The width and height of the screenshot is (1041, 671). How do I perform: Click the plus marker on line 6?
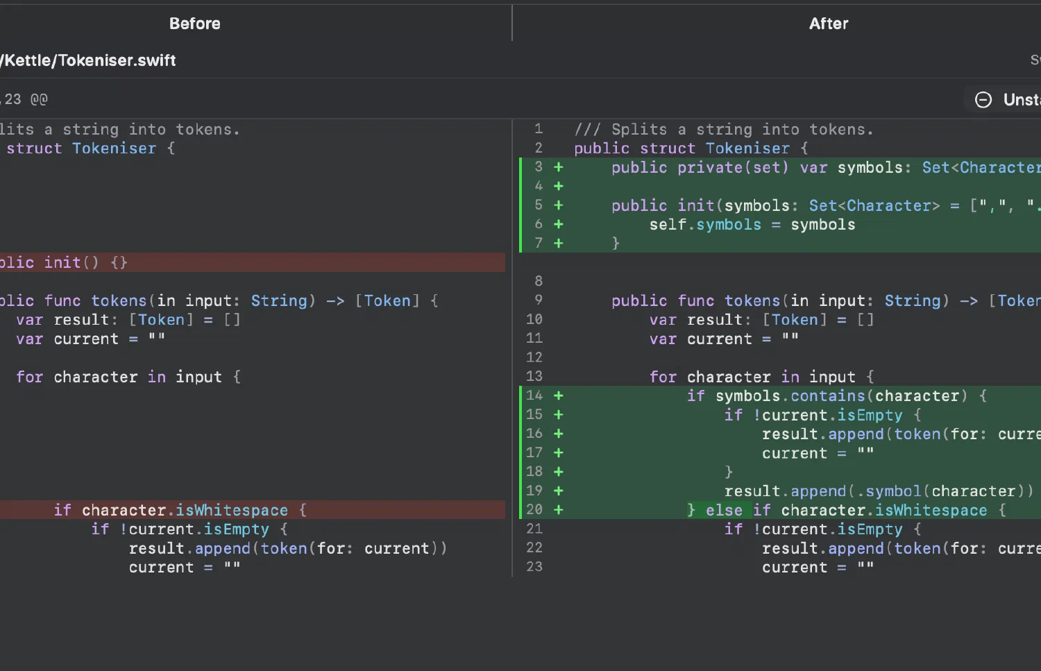559,224
